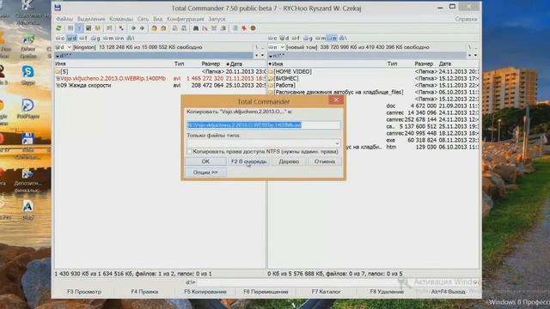Select drive g in right panel drive bar
The image size is (550, 309).
point(308,38)
